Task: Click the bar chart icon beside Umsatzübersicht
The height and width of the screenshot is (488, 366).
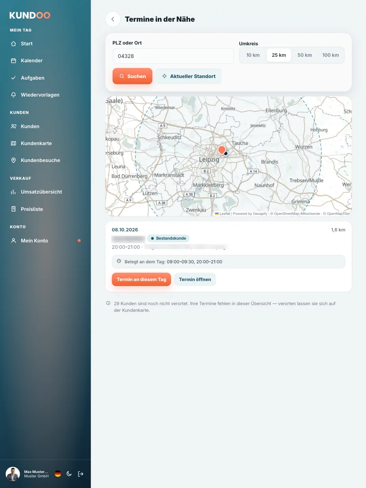Action: tap(14, 192)
